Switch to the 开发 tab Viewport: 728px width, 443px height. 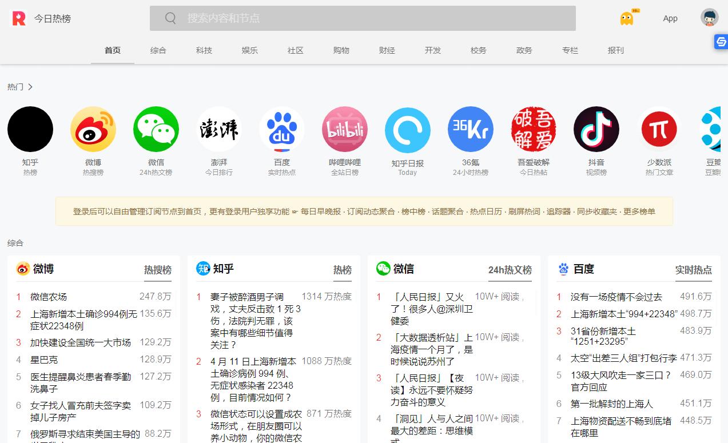(433, 50)
